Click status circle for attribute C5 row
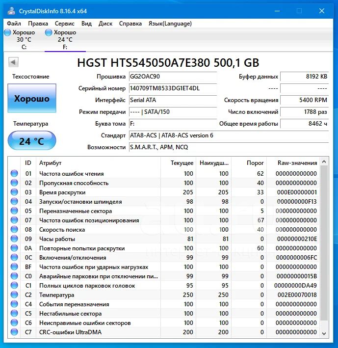338x348 pixels. pos(14,313)
